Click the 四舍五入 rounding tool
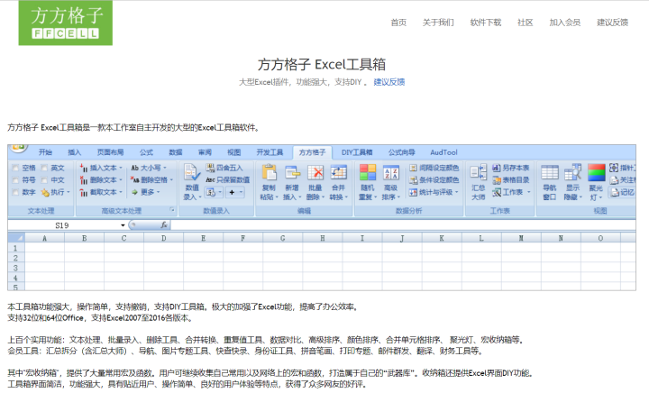 [224, 168]
